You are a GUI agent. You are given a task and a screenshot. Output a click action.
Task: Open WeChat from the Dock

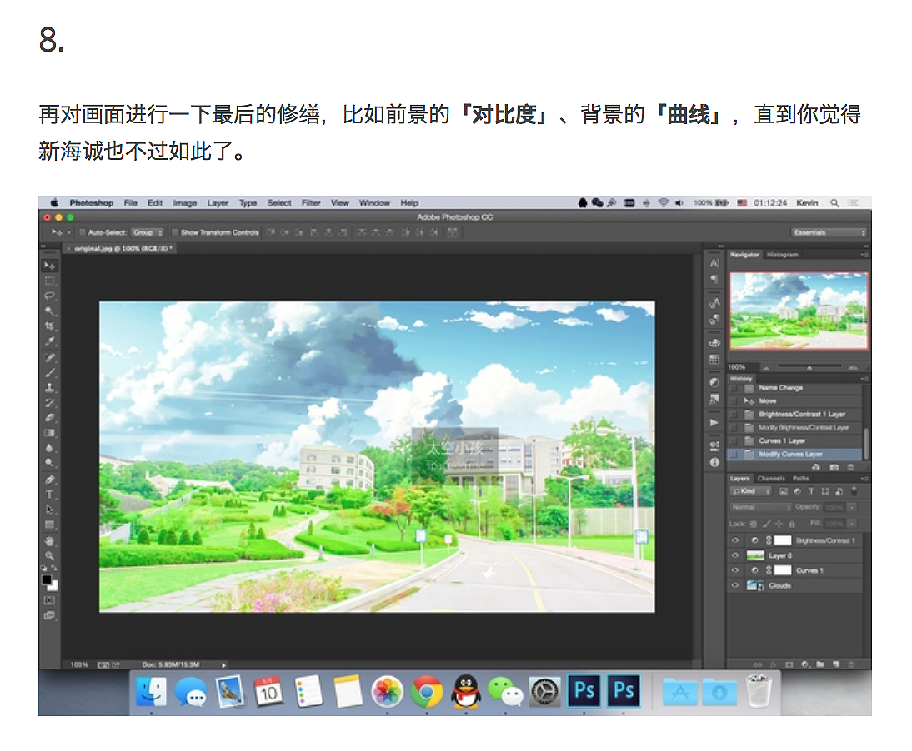pyautogui.click(x=505, y=692)
